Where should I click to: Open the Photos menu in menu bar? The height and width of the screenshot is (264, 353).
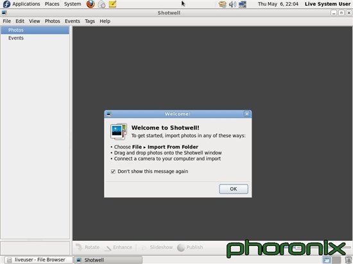(x=53, y=21)
